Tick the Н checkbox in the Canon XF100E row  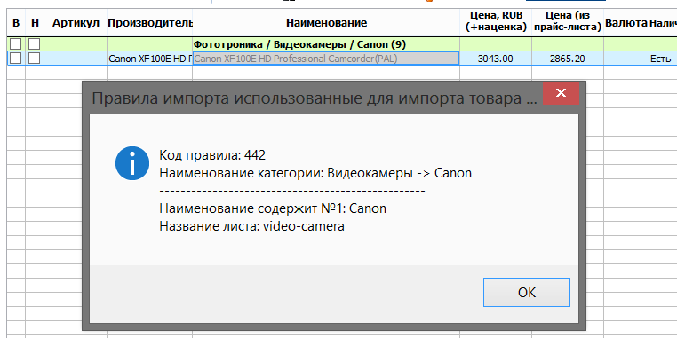[35, 59]
